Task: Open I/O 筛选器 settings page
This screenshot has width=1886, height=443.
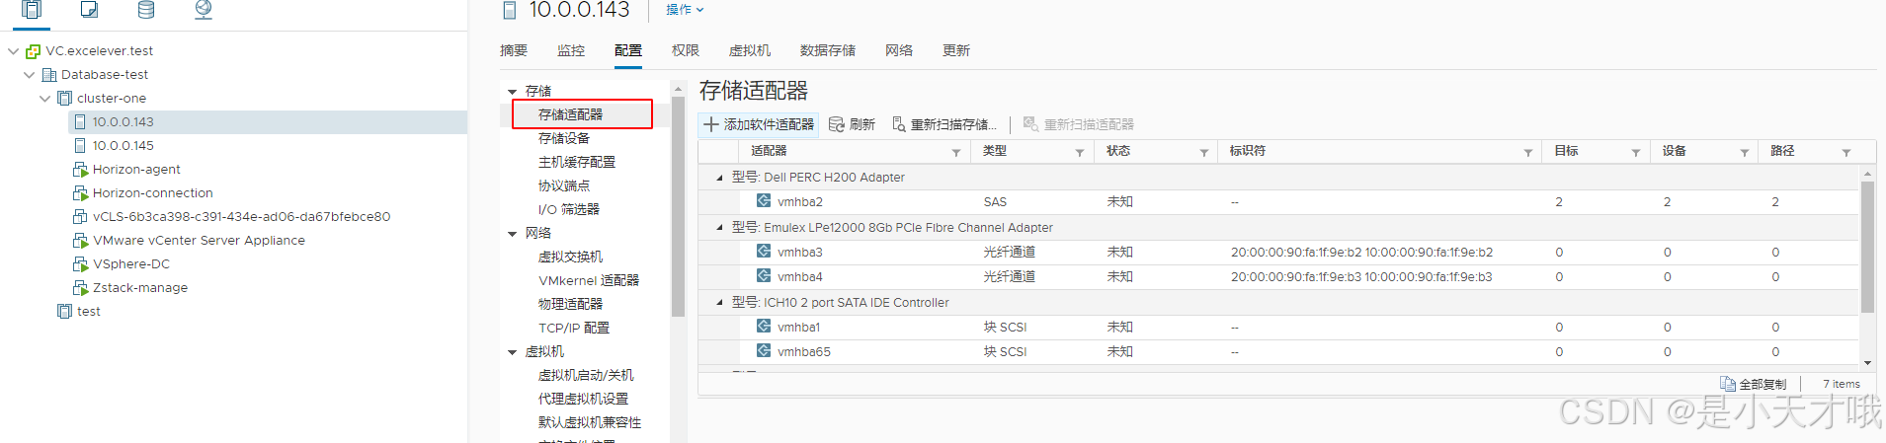Action: [569, 209]
